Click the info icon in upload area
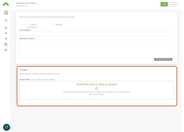 tap(96, 88)
